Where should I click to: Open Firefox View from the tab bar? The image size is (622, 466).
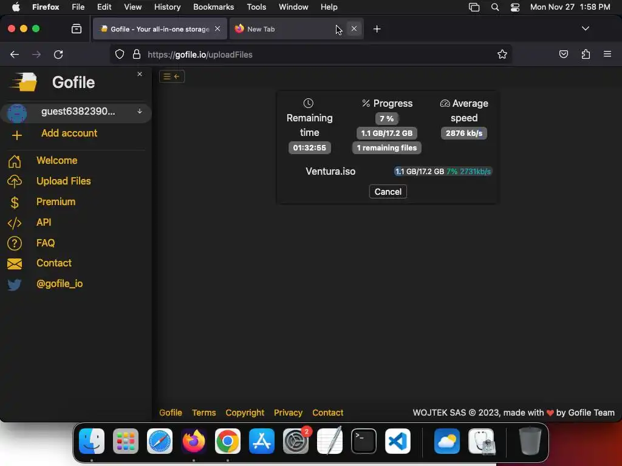click(x=77, y=29)
